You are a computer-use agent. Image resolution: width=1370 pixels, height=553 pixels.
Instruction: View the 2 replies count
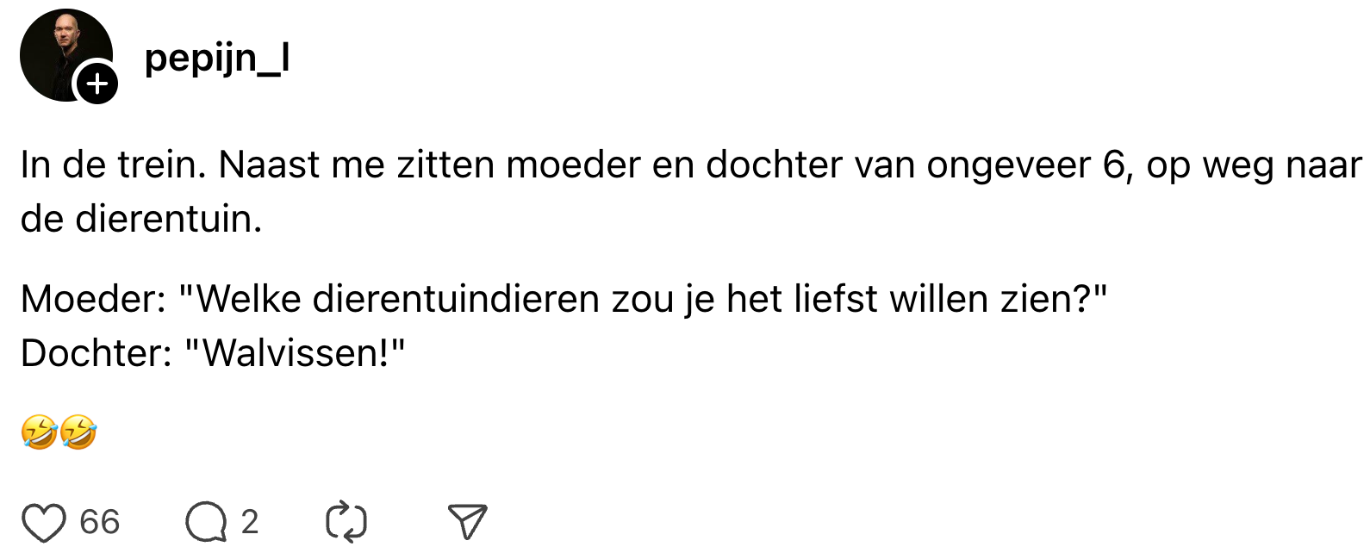(x=250, y=522)
